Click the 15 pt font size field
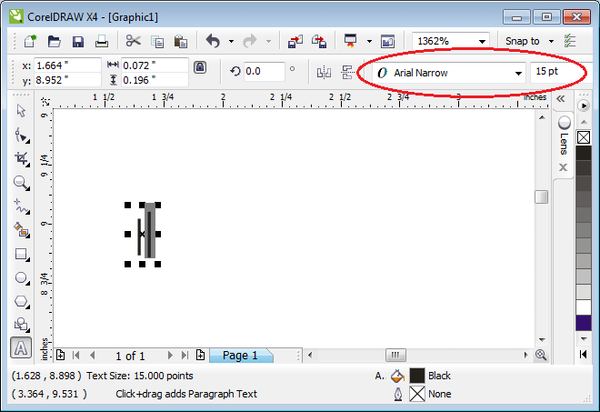Viewport: 600px width, 412px height. [555, 72]
